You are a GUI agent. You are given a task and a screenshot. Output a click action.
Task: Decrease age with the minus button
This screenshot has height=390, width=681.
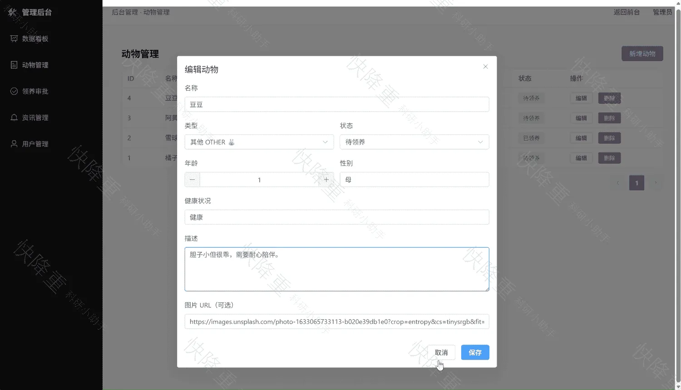coord(192,180)
